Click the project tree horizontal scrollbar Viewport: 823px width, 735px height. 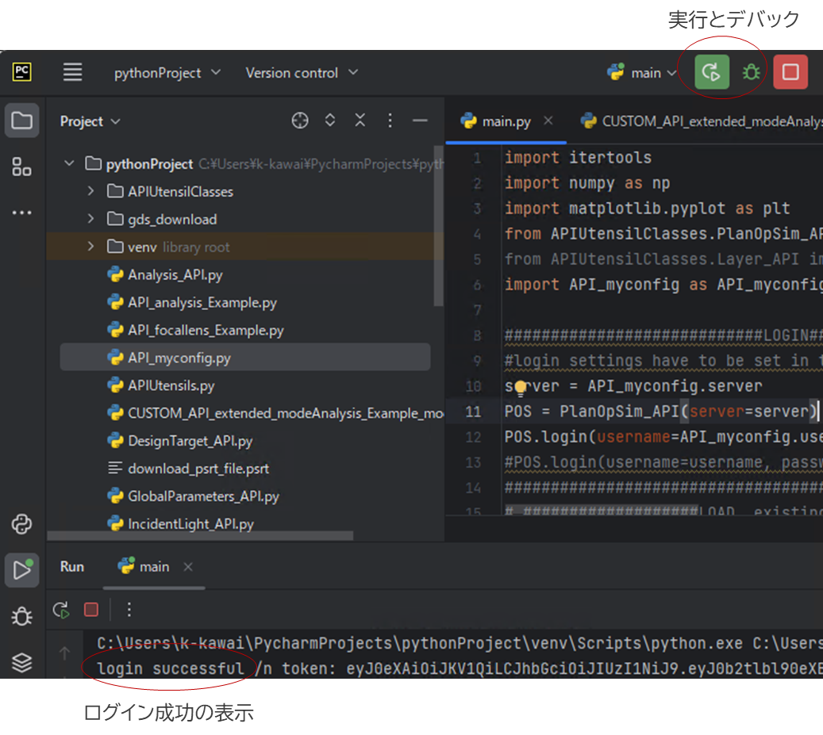[200, 536]
